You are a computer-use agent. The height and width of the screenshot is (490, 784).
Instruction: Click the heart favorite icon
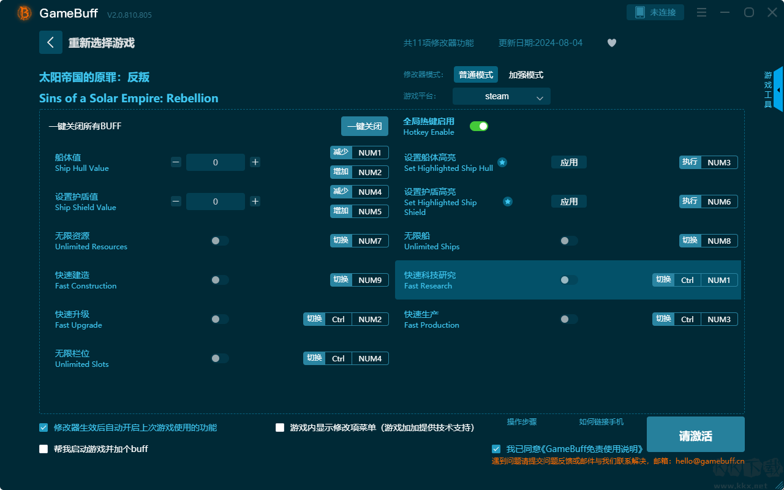click(x=612, y=43)
